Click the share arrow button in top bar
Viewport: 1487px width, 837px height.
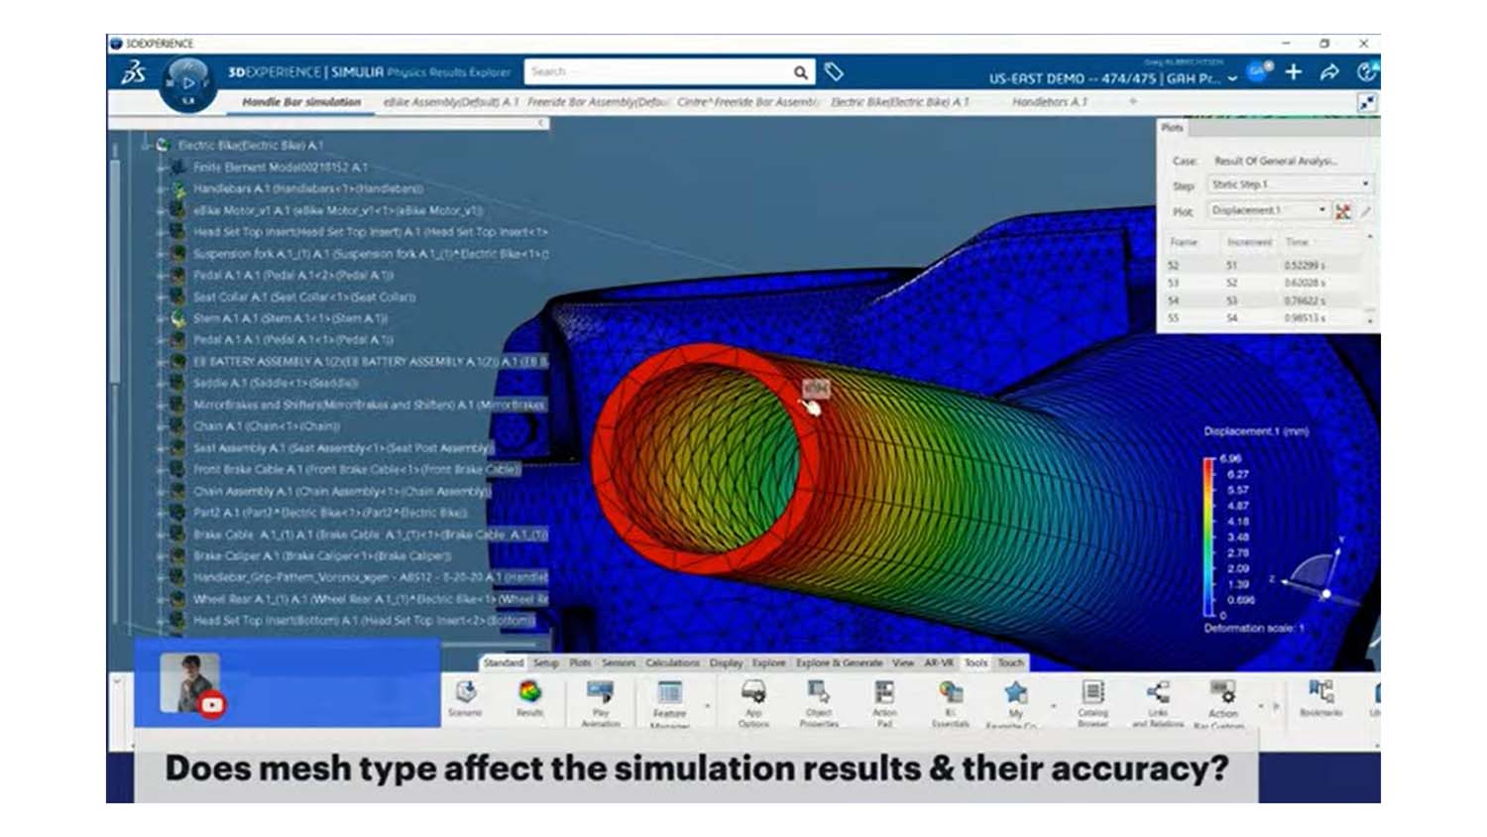point(1329,71)
